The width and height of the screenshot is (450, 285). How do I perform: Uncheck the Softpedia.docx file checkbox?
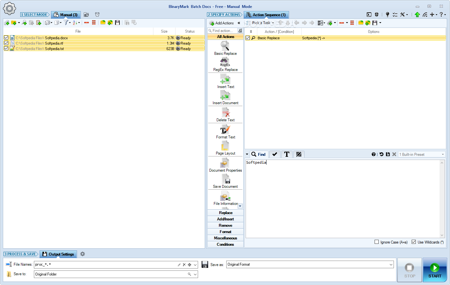click(6, 38)
